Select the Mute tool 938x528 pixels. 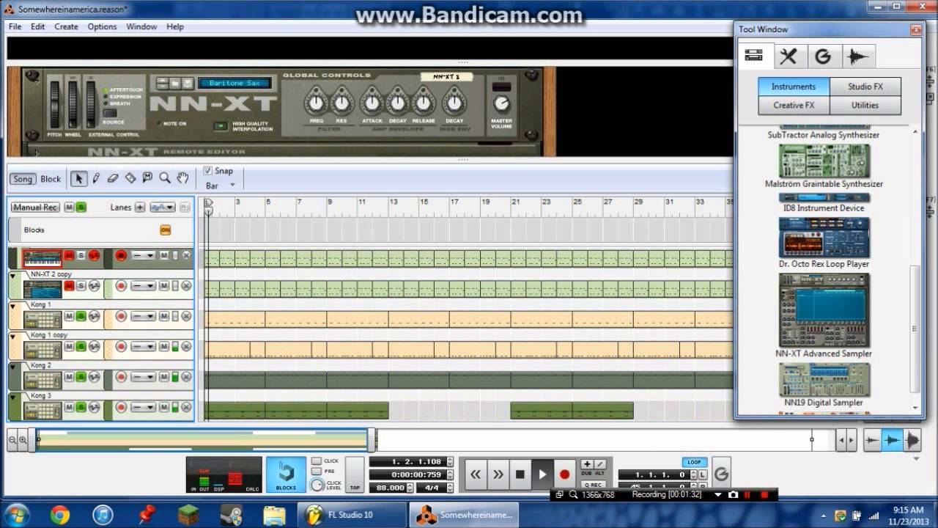pyautogui.click(x=147, y=178)
